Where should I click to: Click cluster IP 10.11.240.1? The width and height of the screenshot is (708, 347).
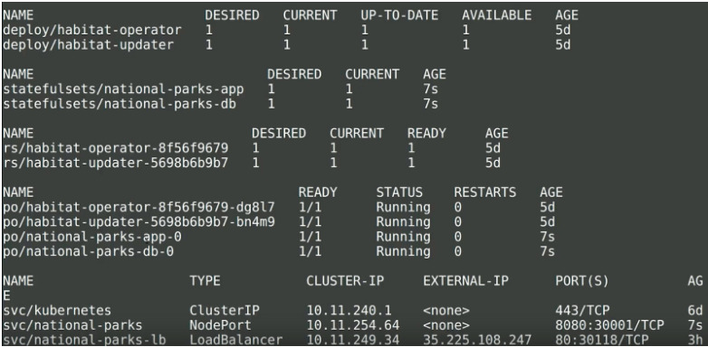pyautogui.click(x=349, y=311)
